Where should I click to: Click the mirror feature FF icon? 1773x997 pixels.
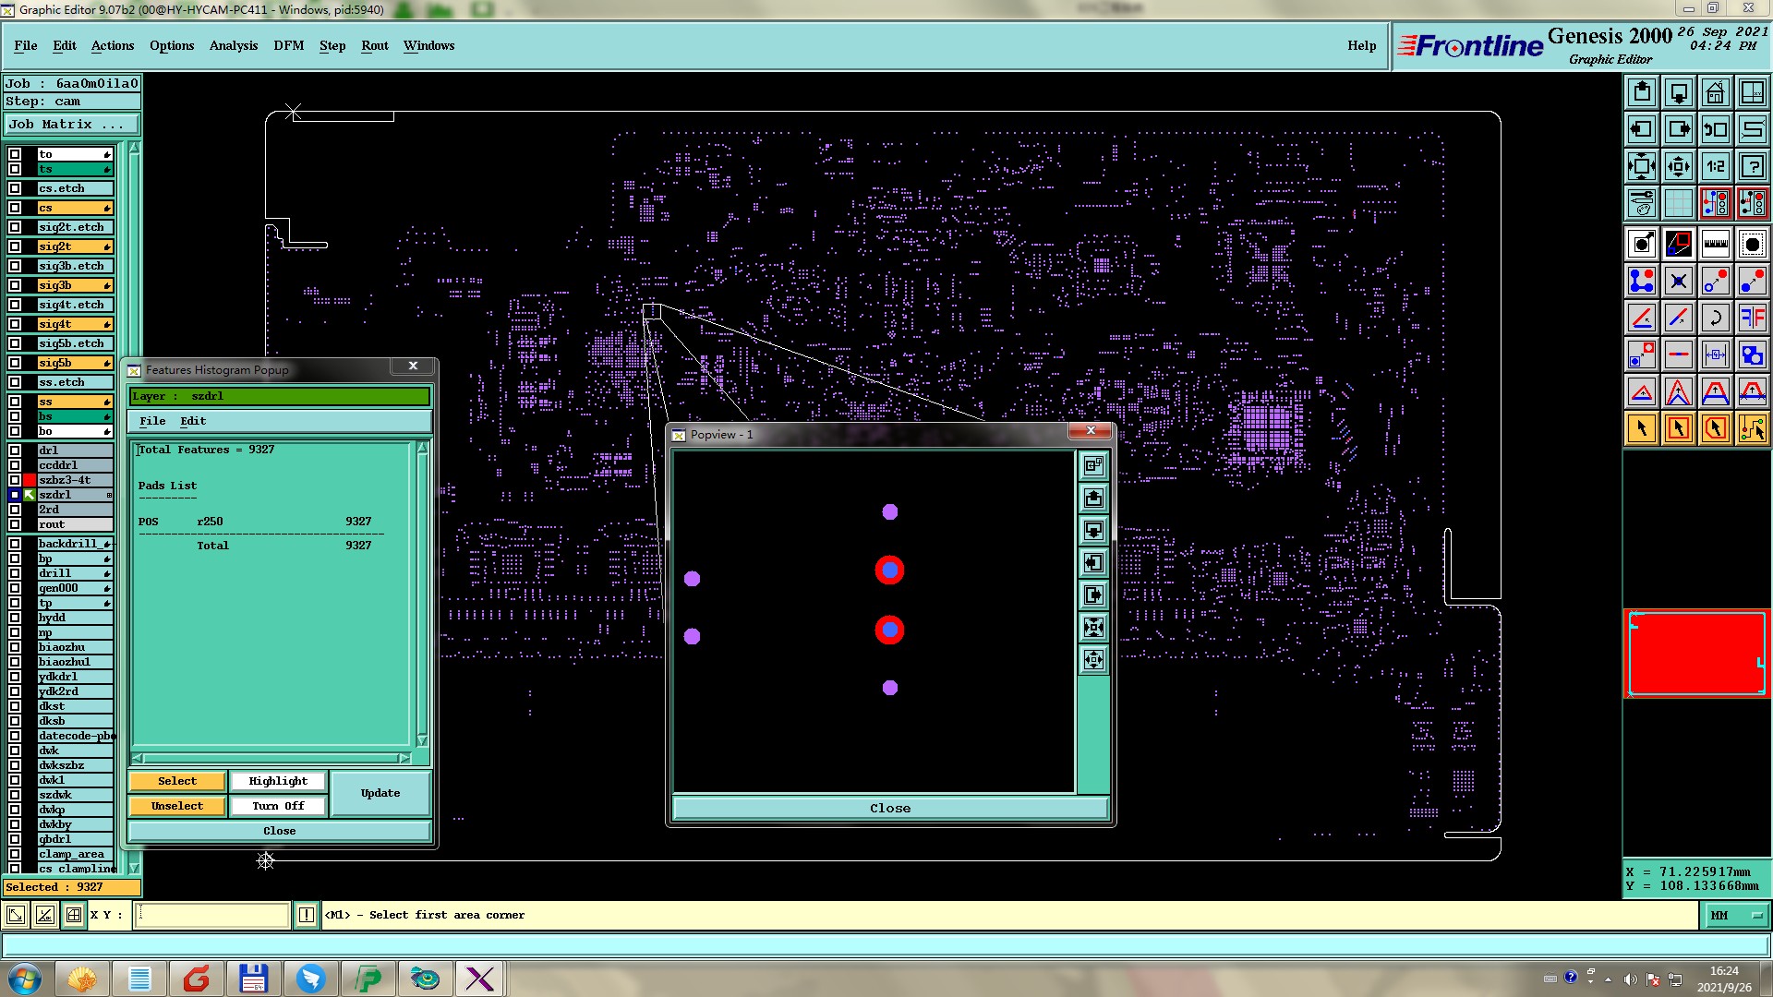click(1752, 318)
